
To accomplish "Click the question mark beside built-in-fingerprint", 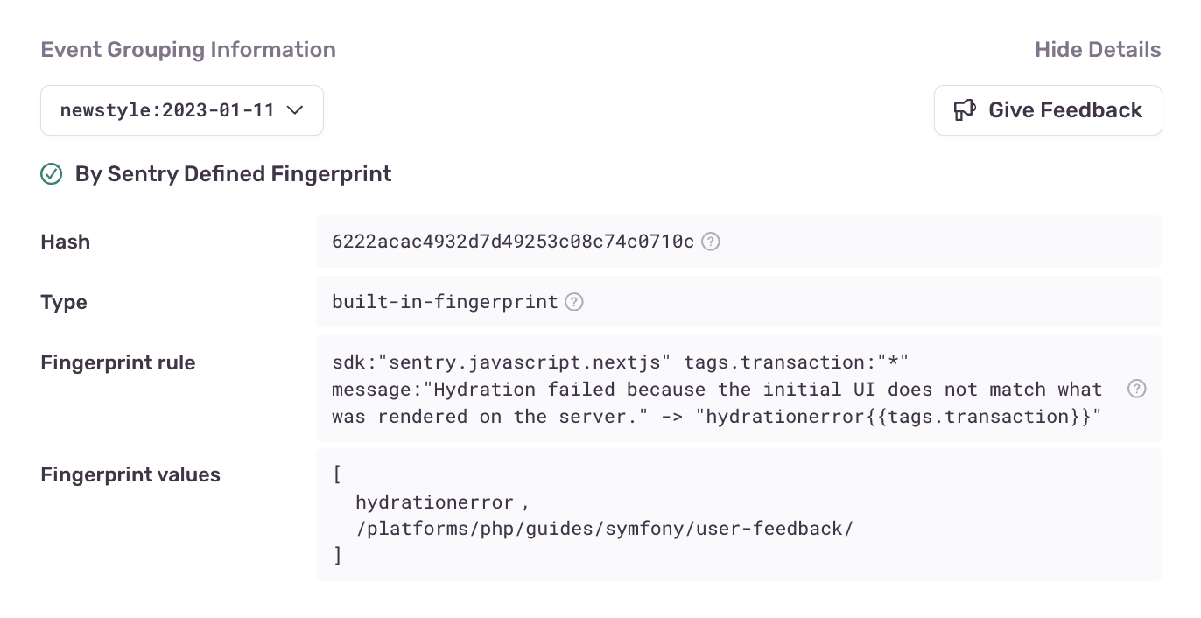I will pos(574,302).
